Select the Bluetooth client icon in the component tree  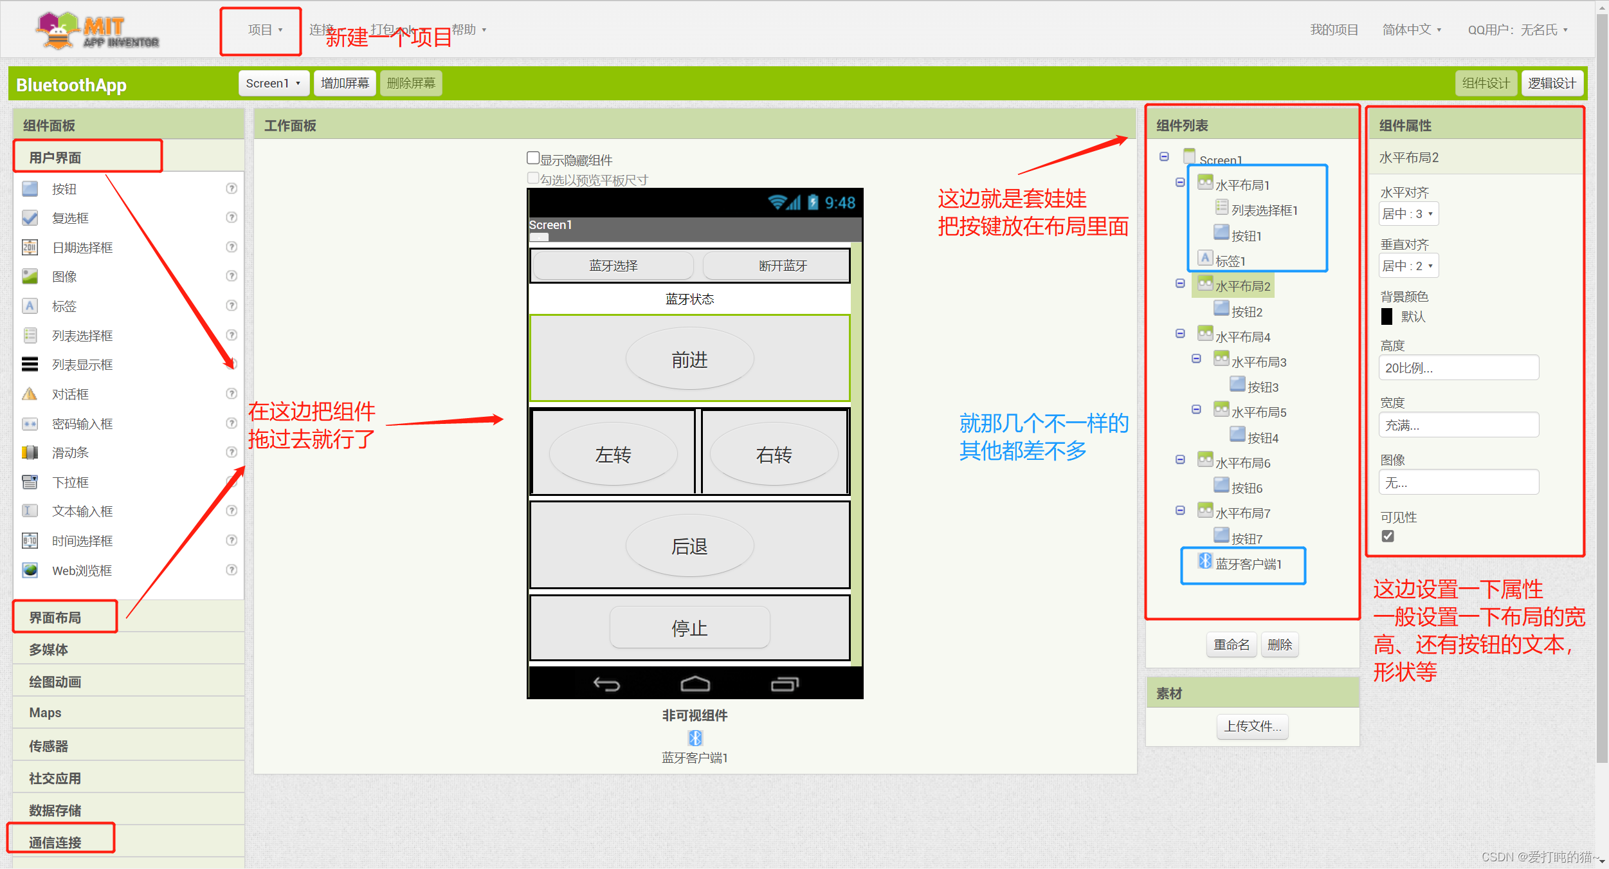click(1205, 561)
